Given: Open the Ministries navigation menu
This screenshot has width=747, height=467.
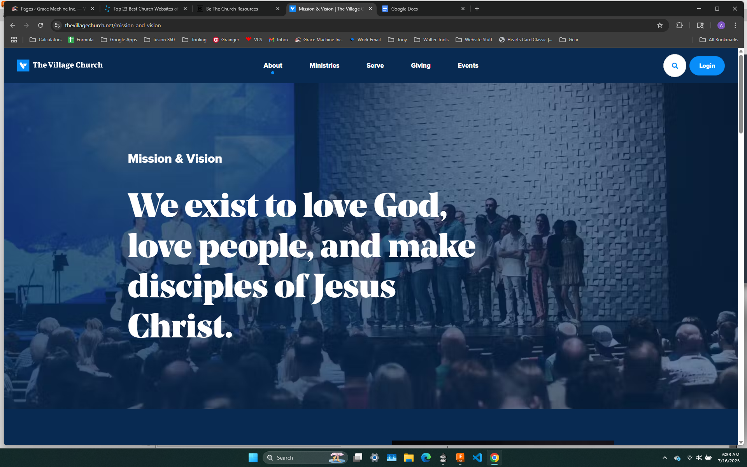Looking at the screenshot, I should [324, 65].
